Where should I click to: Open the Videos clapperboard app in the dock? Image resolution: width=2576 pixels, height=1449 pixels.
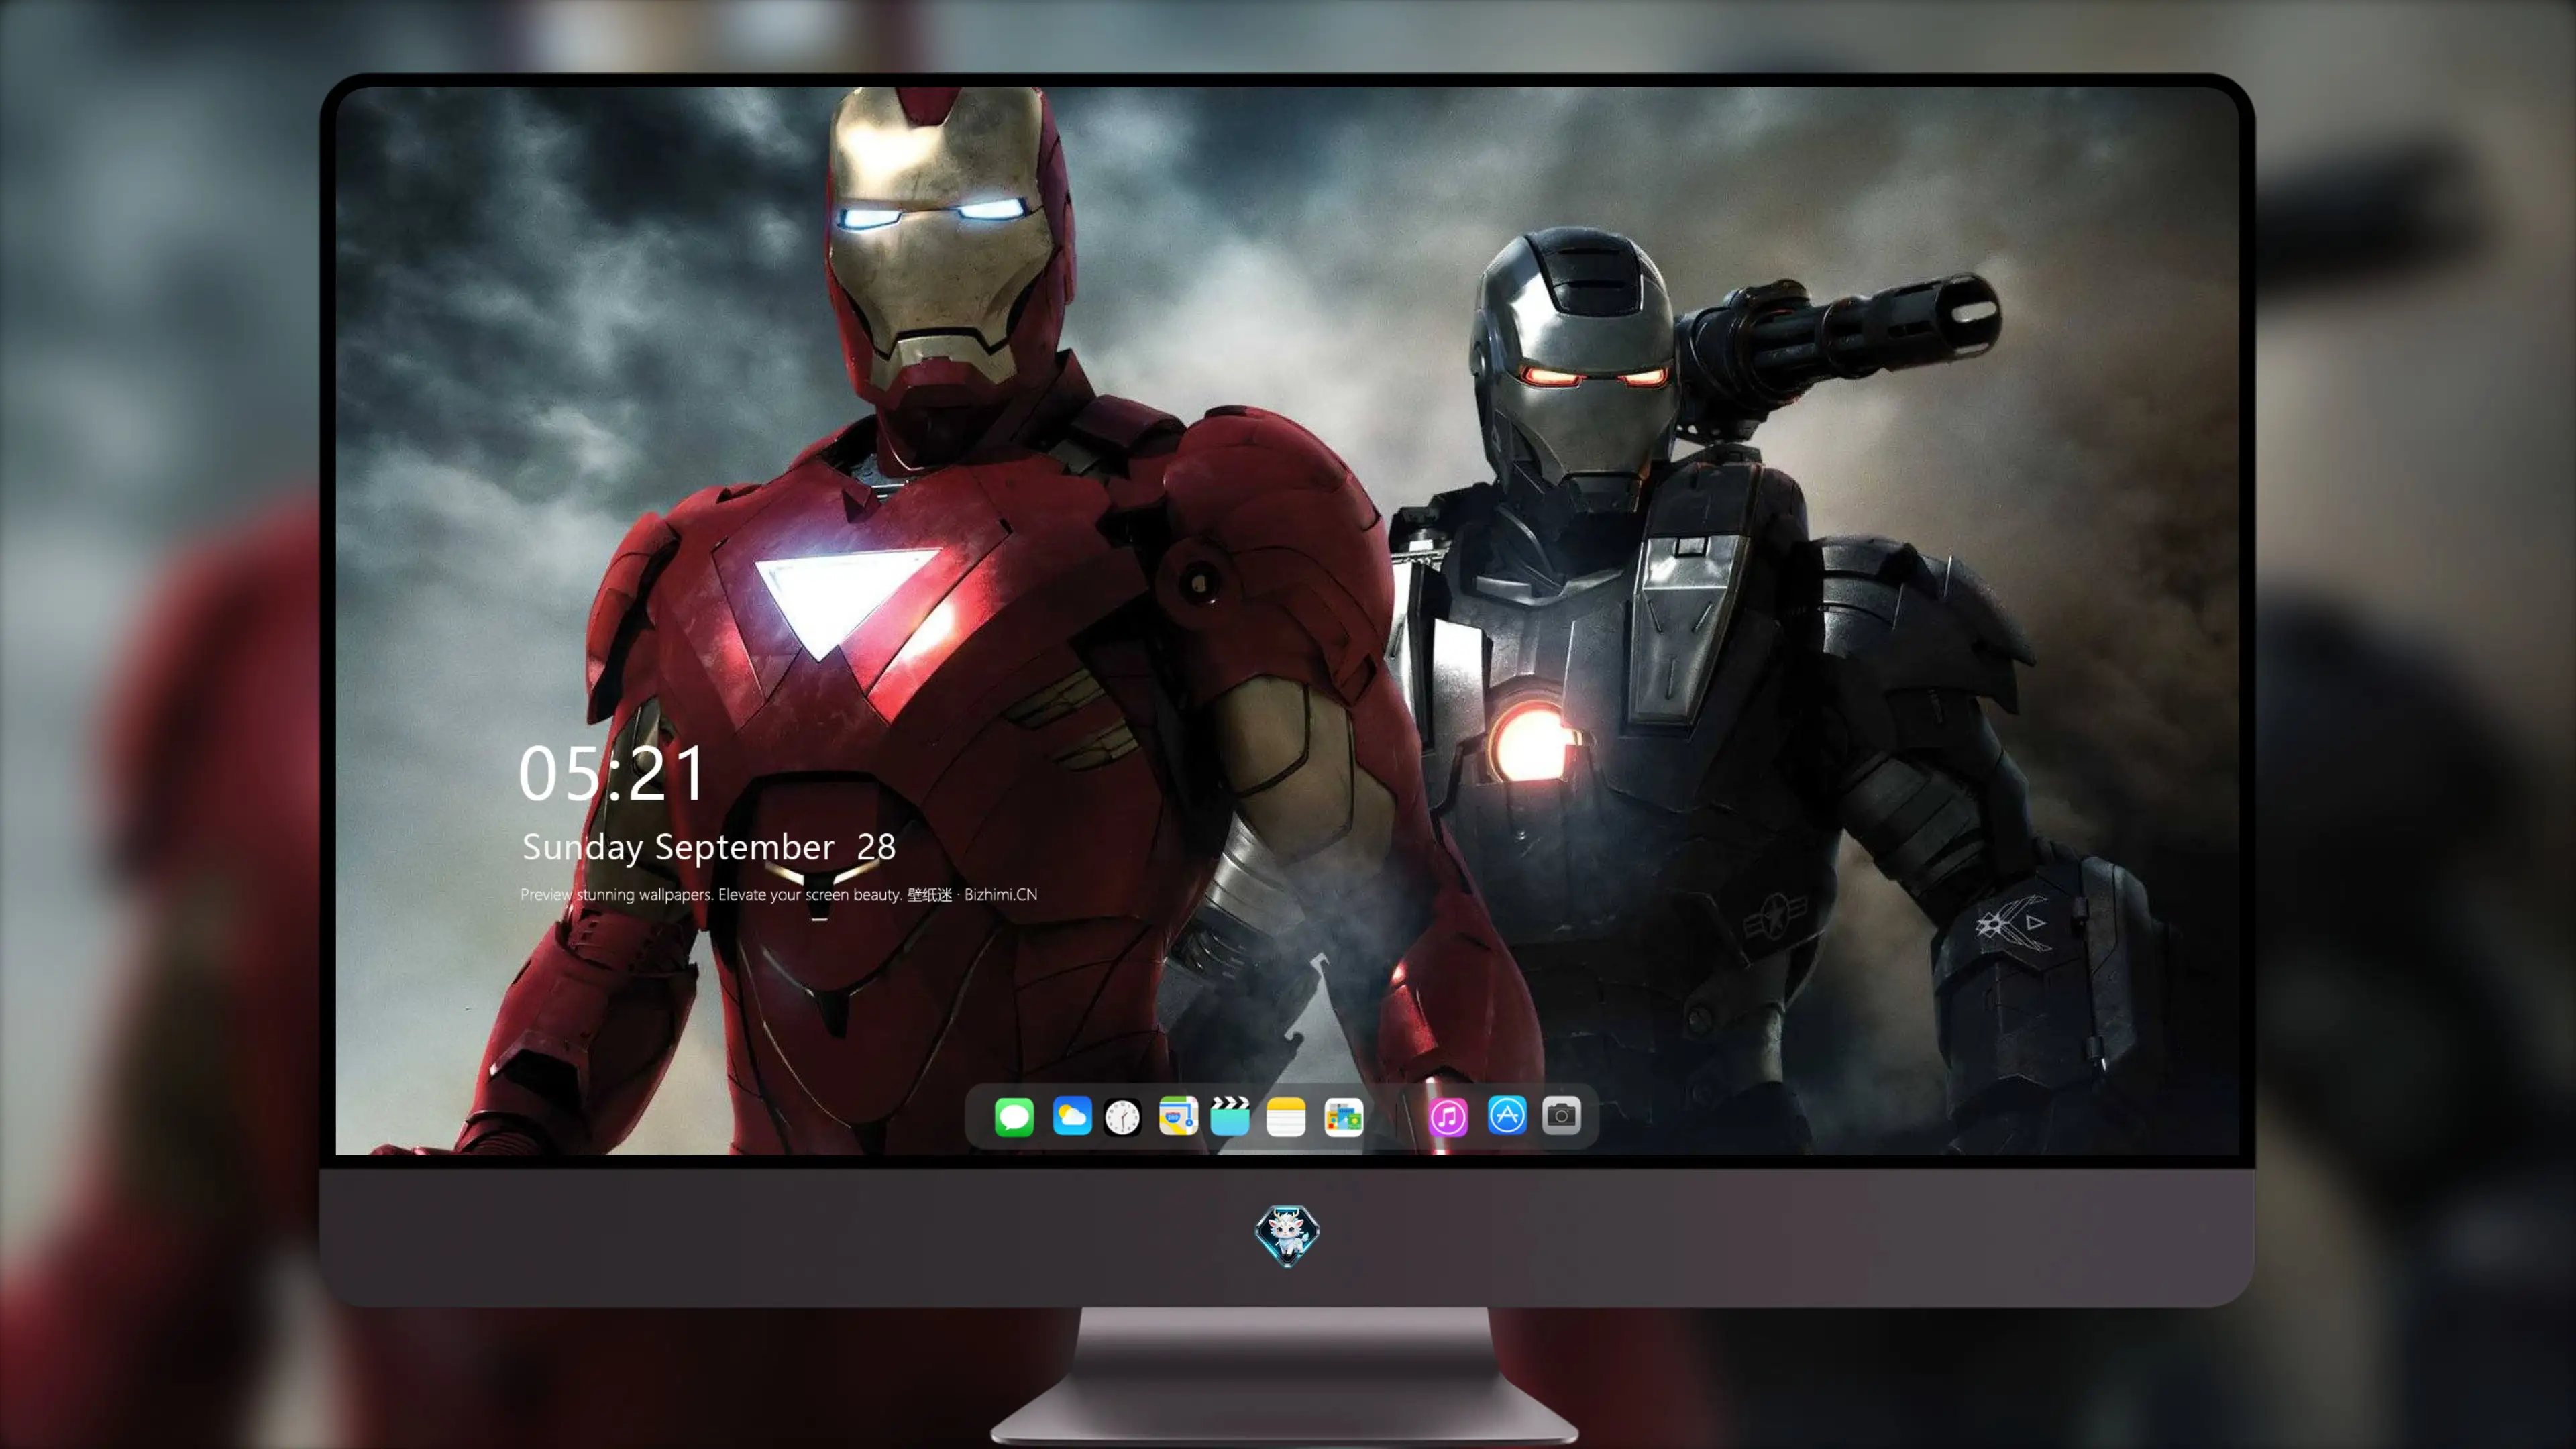1230,1116
